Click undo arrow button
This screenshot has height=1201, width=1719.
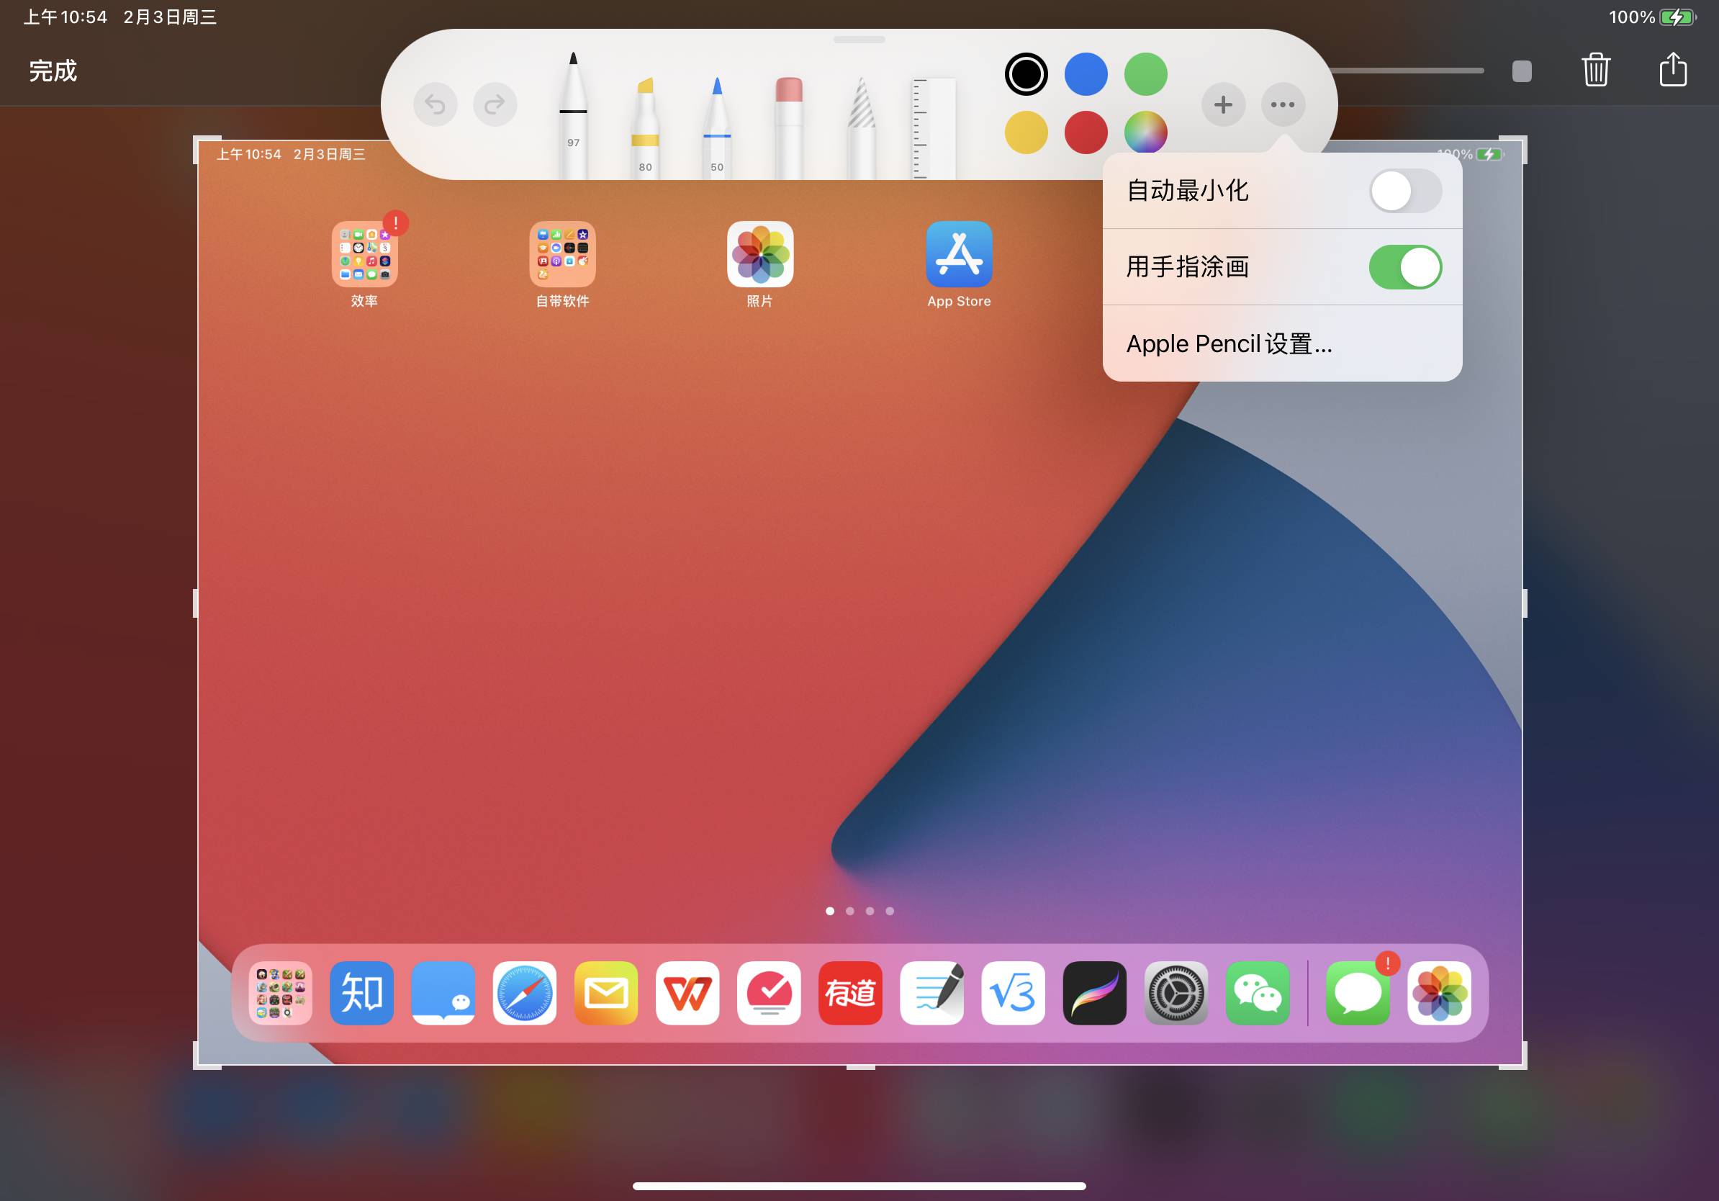tap(436, 102)
